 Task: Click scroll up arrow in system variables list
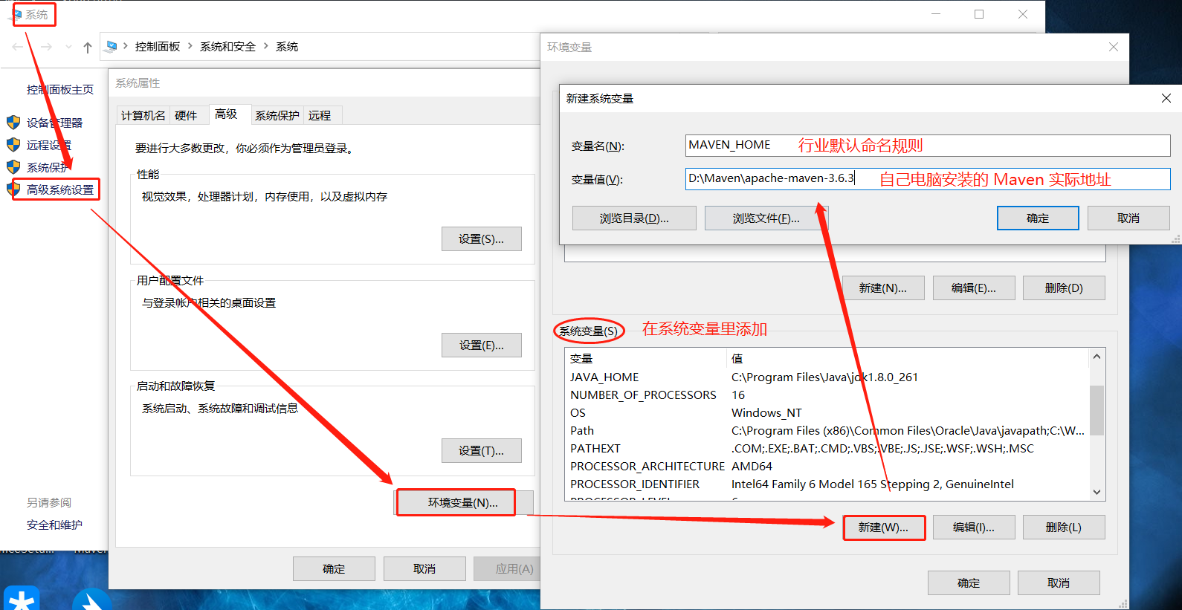click(x=1097, y=357)
